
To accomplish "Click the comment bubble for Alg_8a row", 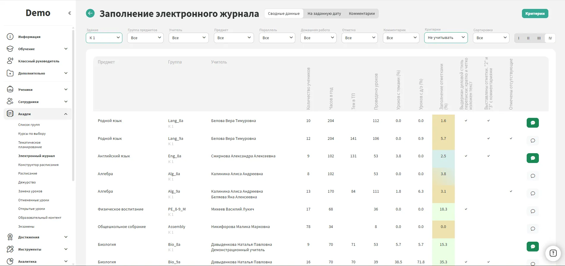I will (533, 176).
